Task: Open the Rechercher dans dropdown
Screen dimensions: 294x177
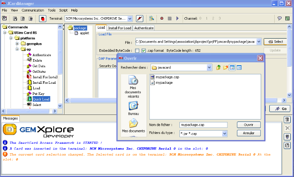Action: pyautogui.click(x=209, y=67)
